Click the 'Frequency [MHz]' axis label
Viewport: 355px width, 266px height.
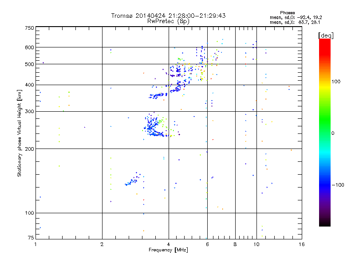(x=168, y=250)
